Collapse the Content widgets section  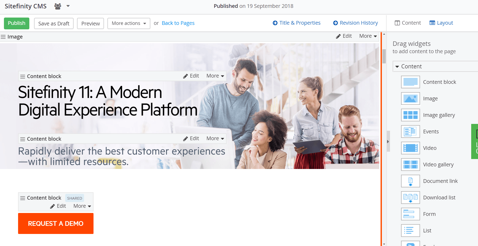tap(397, 67)
